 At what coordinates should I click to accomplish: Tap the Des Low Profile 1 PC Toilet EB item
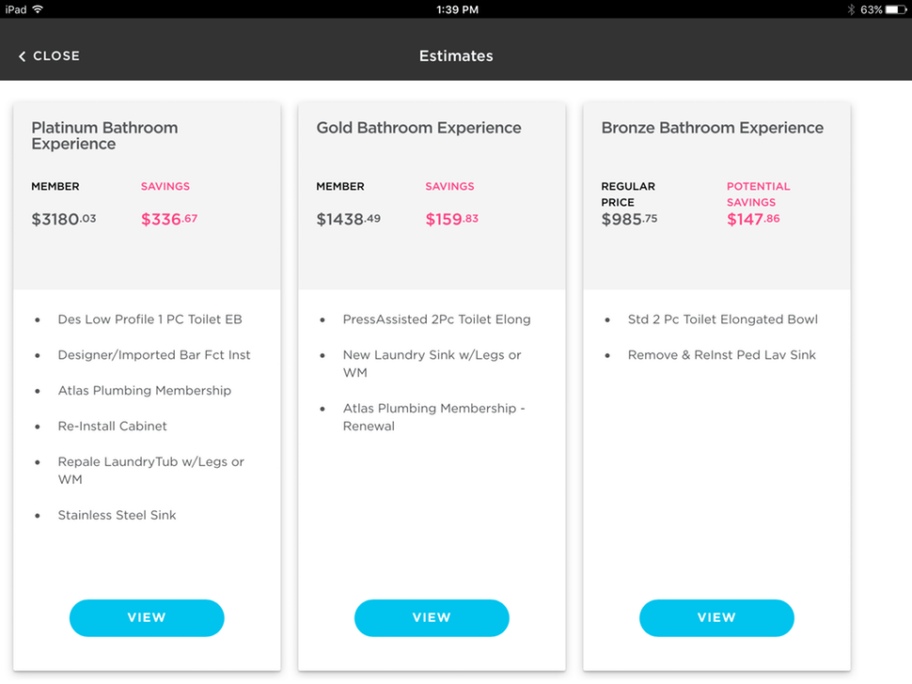coord(149,319)
